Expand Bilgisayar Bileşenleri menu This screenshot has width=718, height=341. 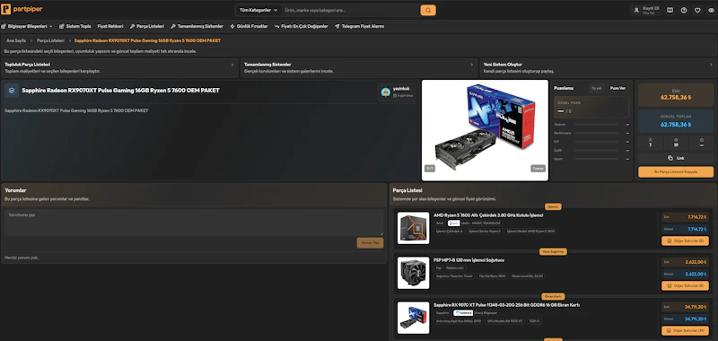[x=27, y=27]
